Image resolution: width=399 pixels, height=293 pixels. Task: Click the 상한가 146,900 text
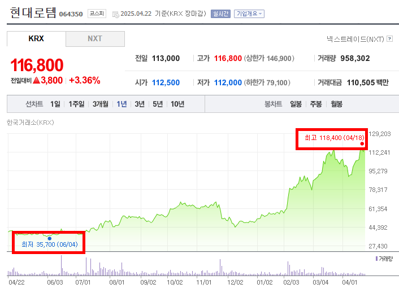[x=269, y=59]
